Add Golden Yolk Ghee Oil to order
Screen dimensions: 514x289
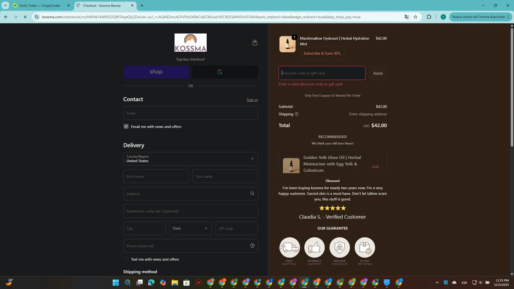[375, 167]
